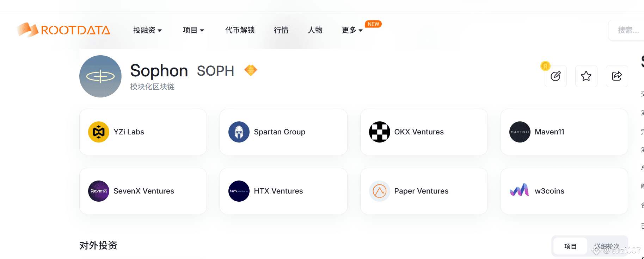The image size is (644, 259).
Task: Expand the 更多 dropdown menu
Action: tap(352, 30)
